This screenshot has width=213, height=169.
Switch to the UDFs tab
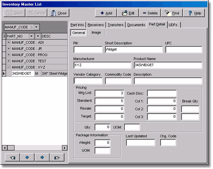(174, 25)
